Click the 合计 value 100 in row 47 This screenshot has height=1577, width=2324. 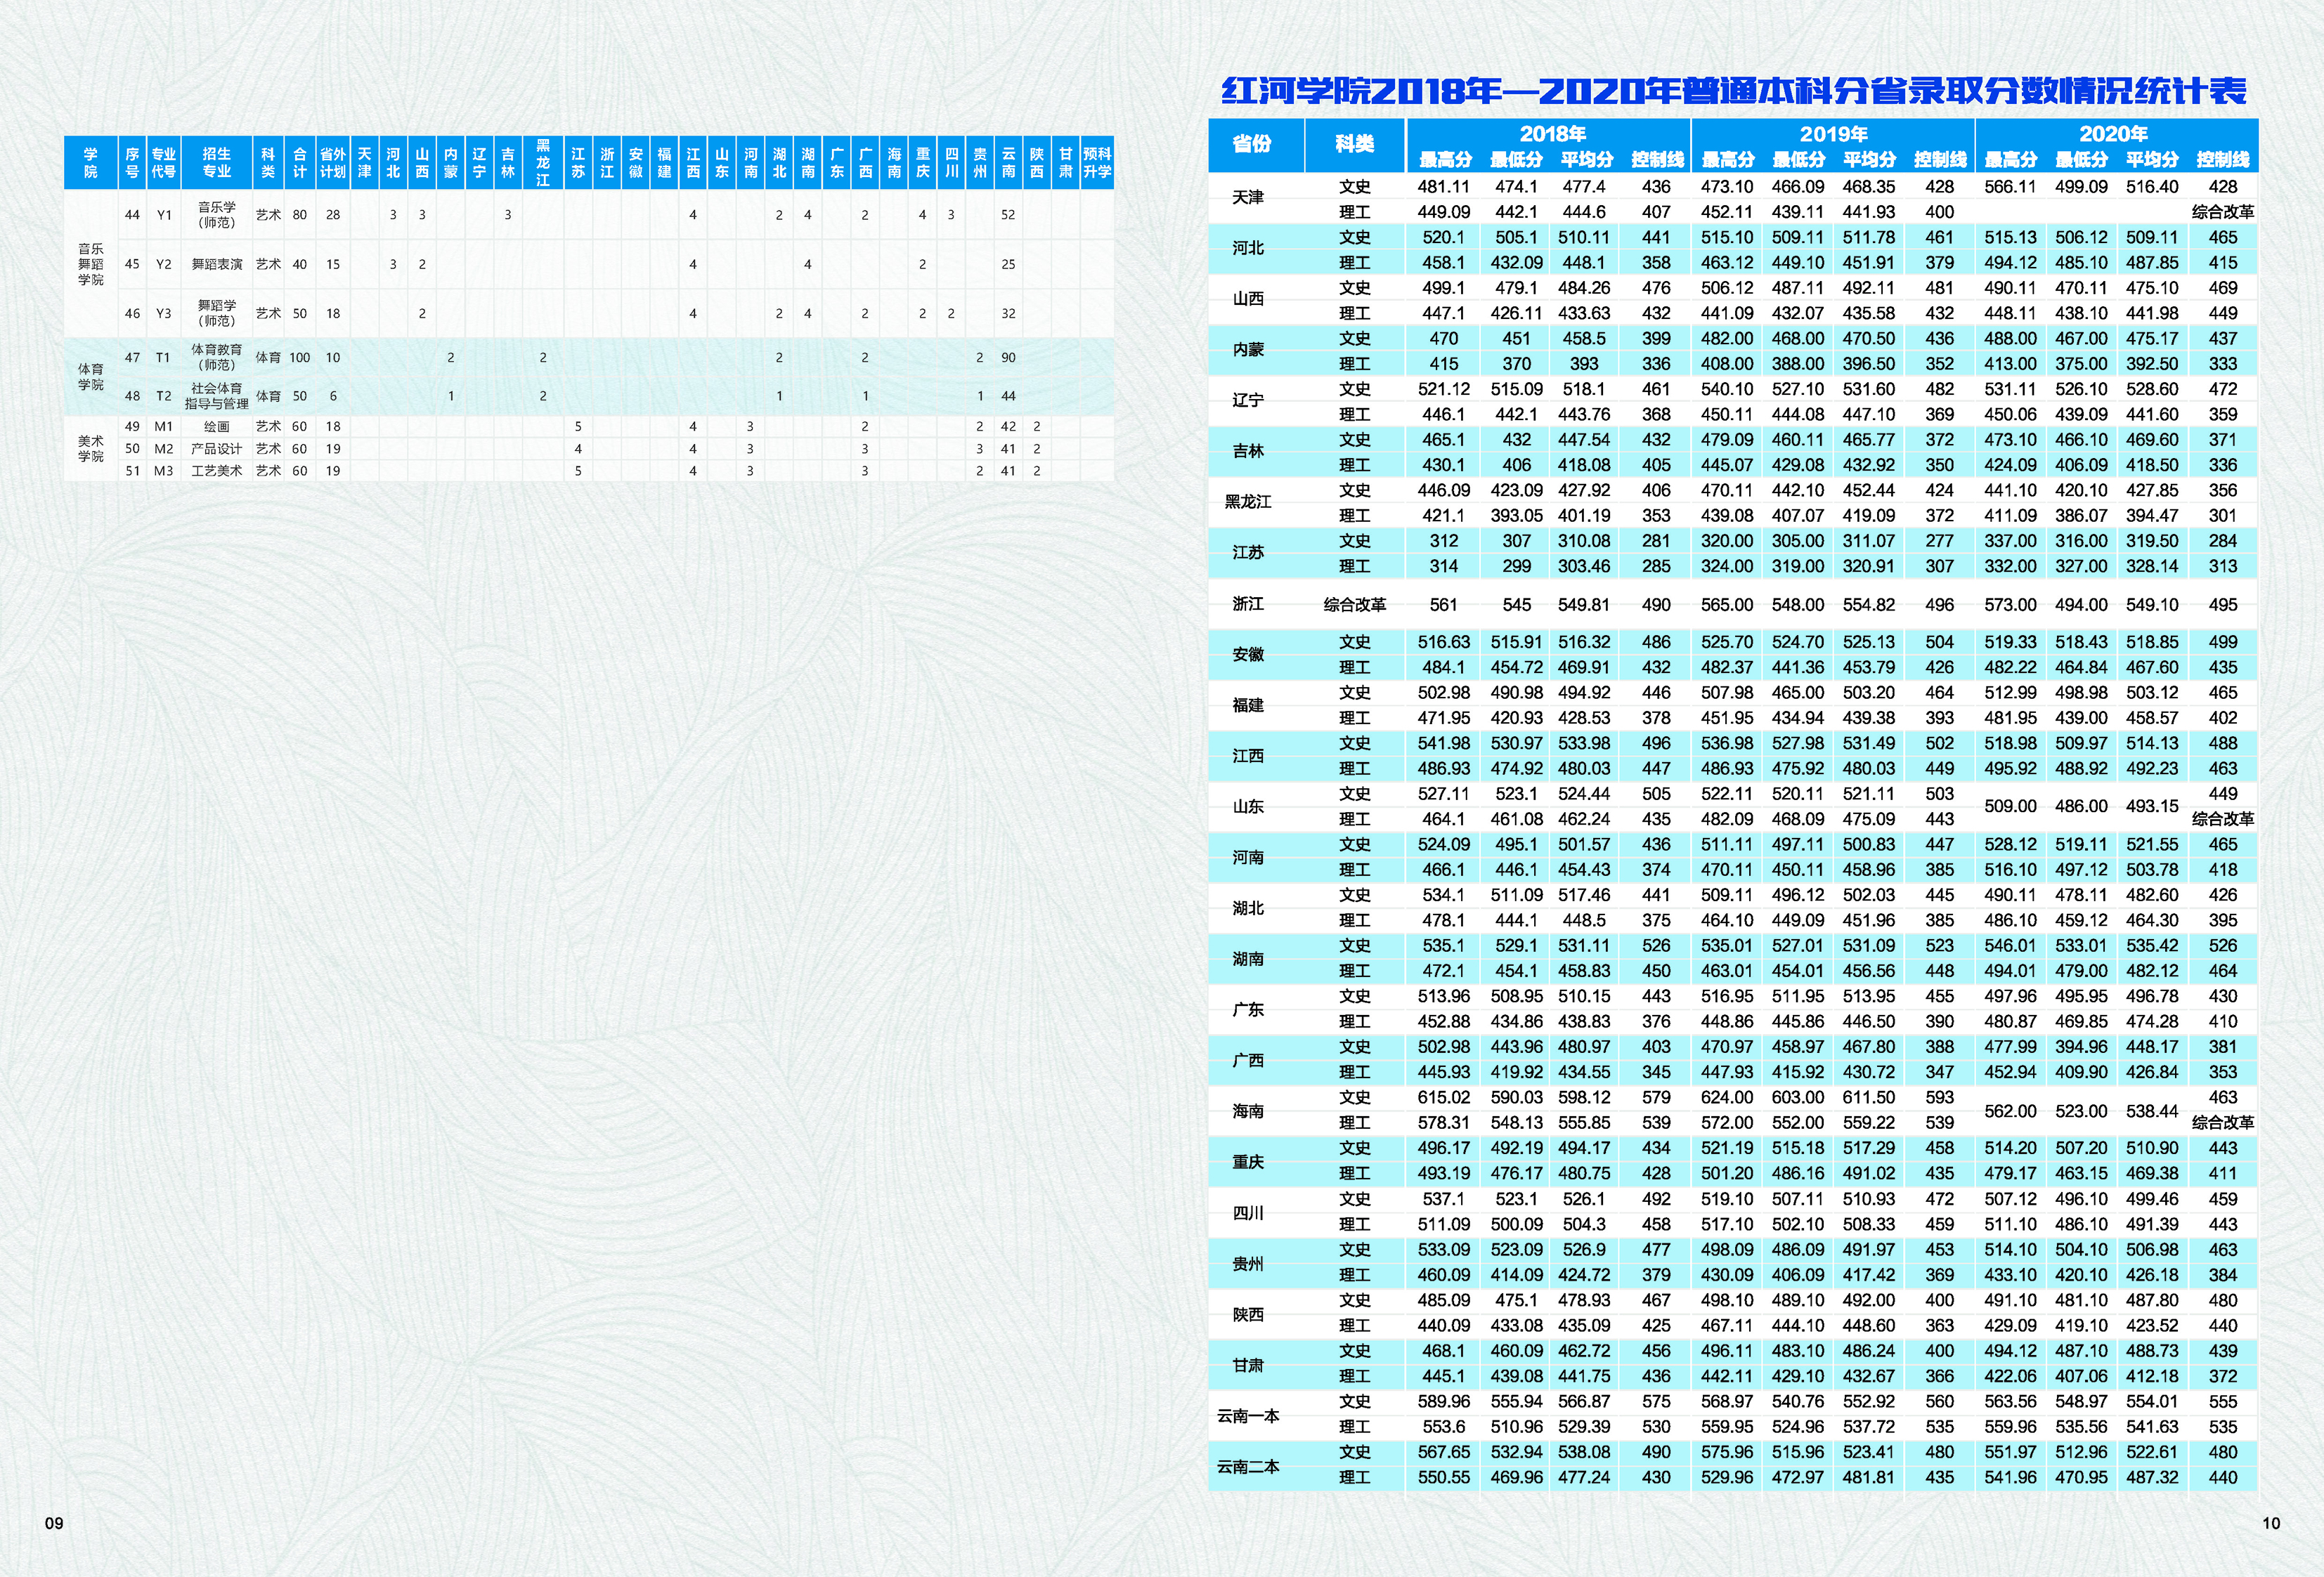[300, 358]
